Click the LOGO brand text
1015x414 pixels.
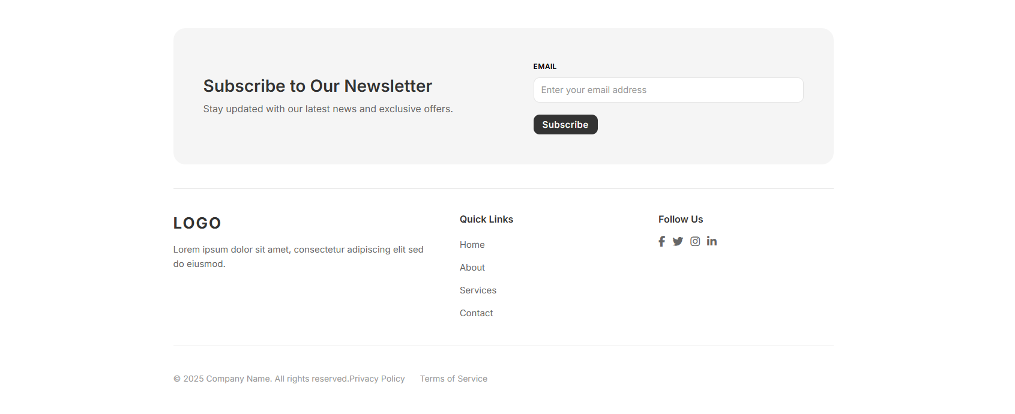click(x=197, y=223)
